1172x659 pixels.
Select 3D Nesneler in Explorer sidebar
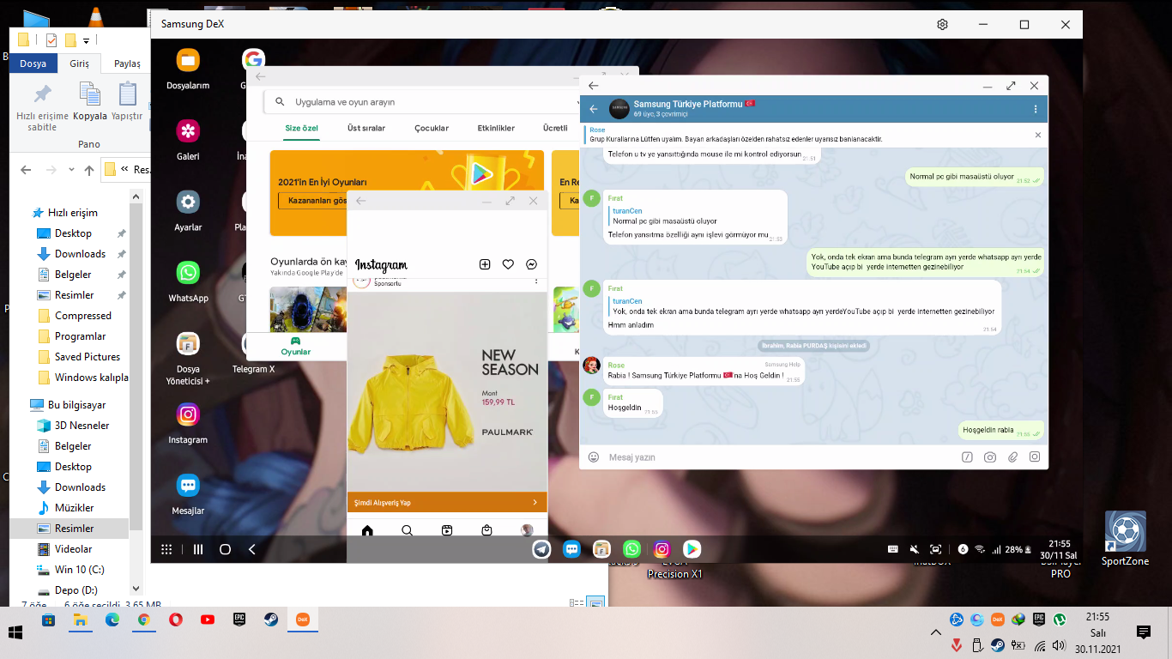pos(82,426)
